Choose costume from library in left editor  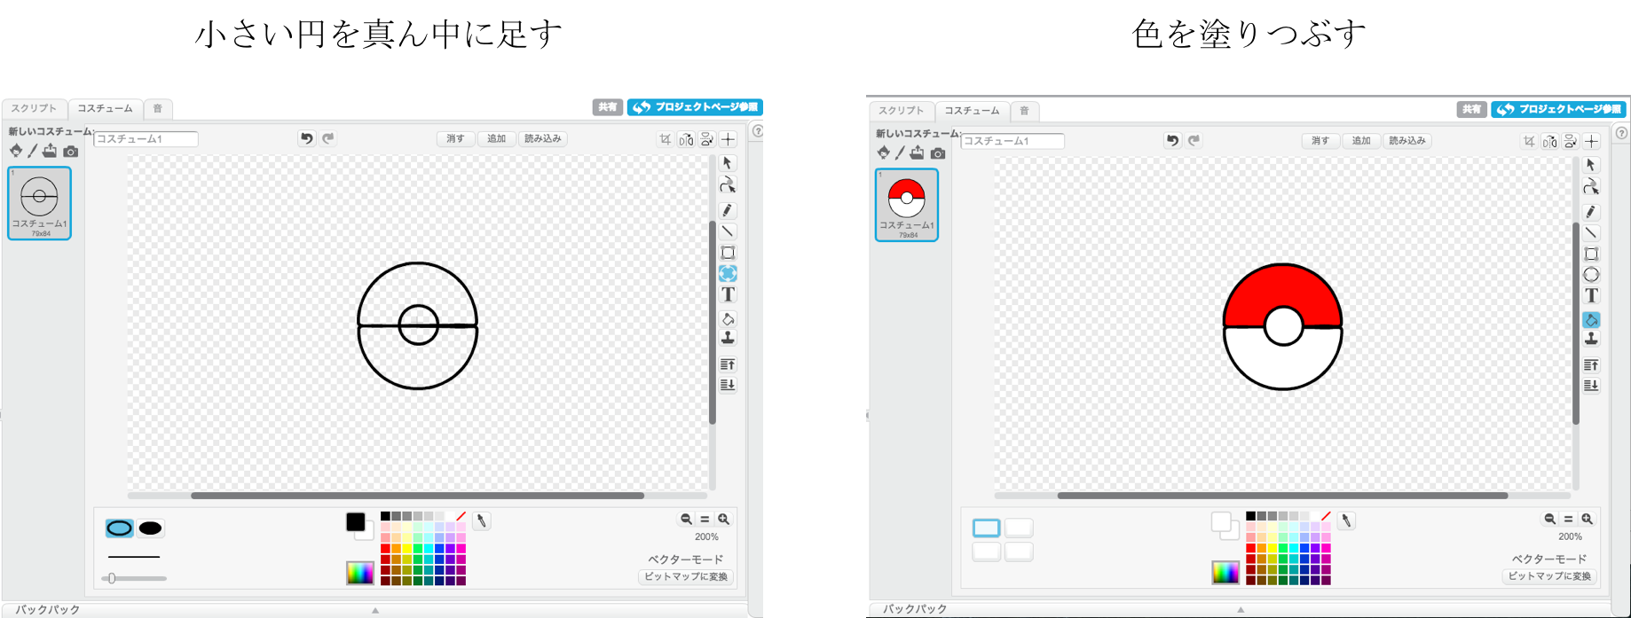(16, 152)
